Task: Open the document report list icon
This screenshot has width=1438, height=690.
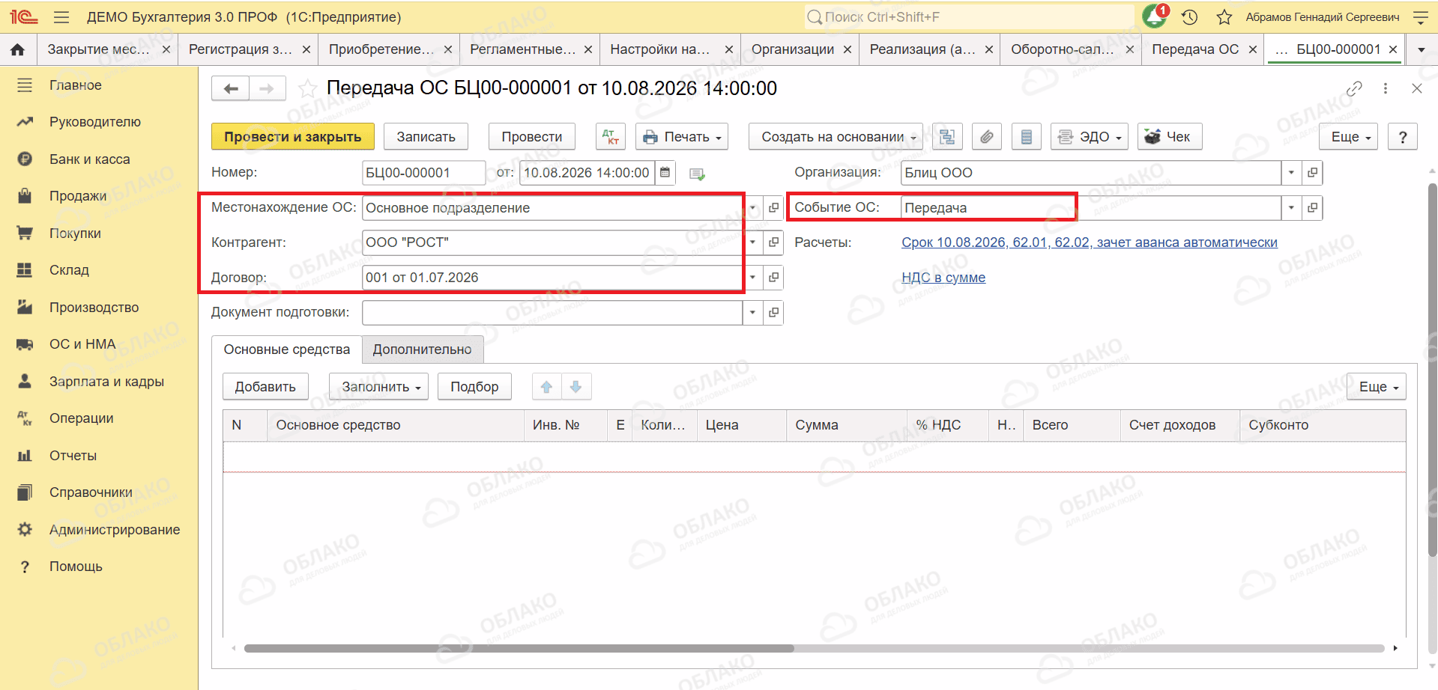Action: 1027,137
